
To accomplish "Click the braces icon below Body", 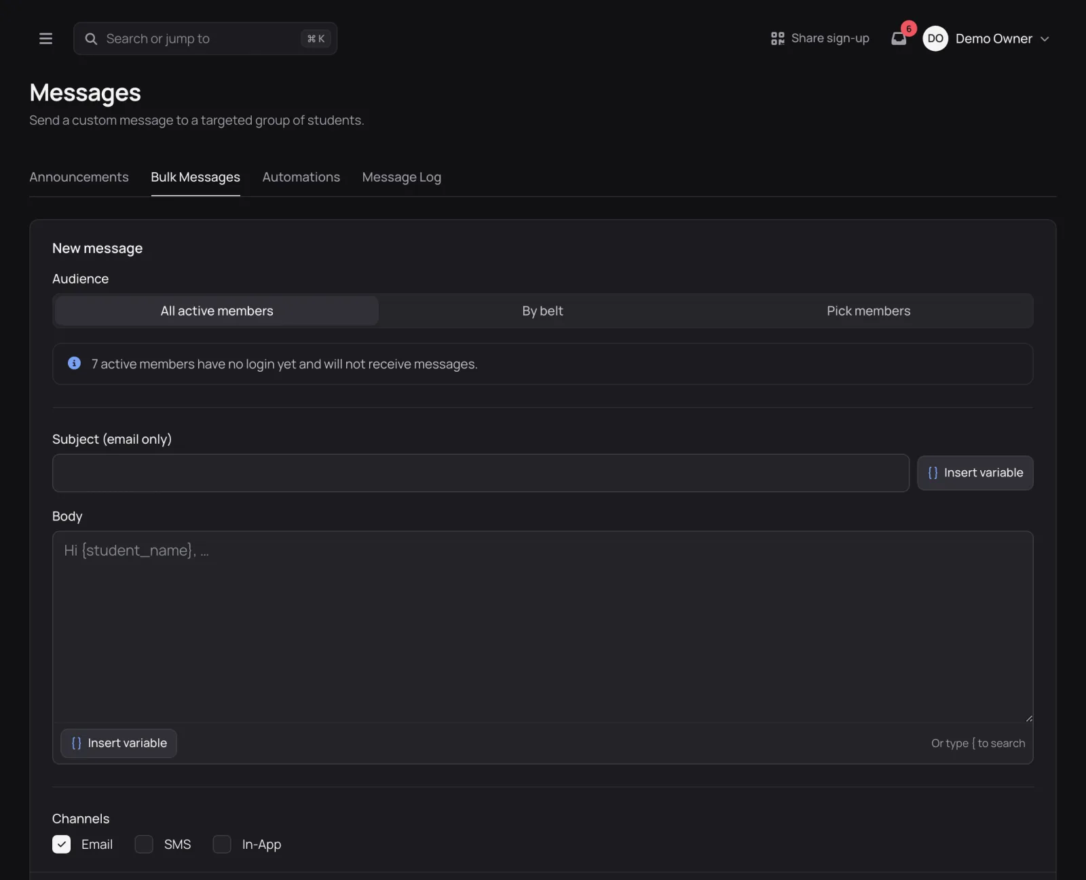I will pos(76,744).
